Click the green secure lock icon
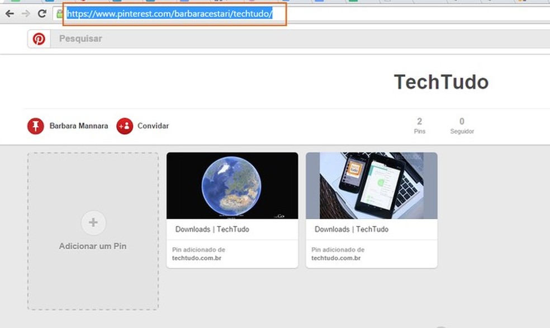Viewport: 550px width, 328px height. coord(60,13)
